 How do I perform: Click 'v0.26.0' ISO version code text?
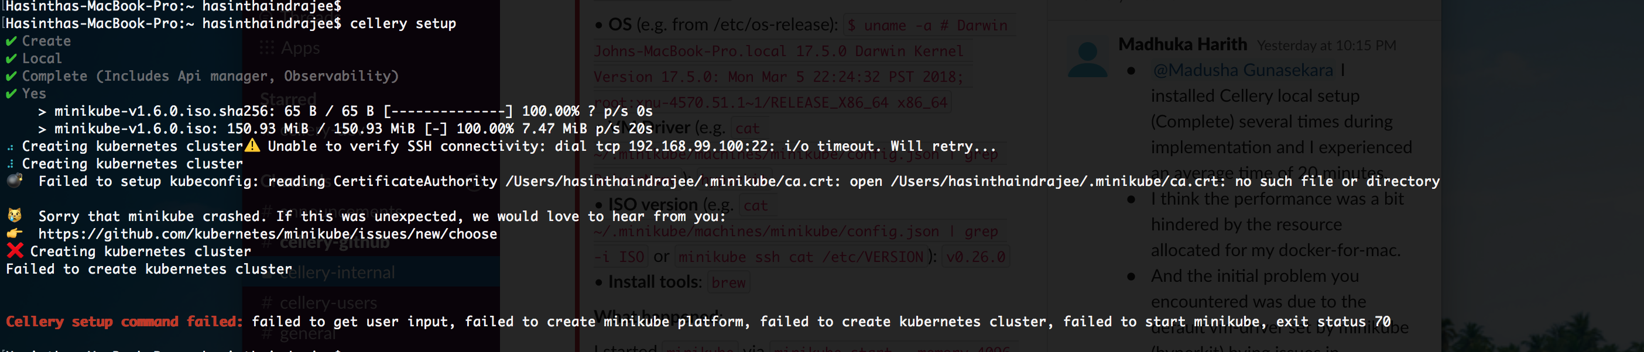tap(975, 257)
